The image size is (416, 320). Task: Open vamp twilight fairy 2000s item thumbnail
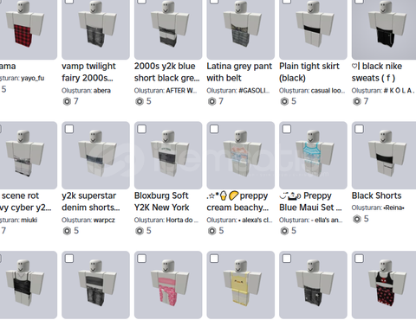[95, 29]
